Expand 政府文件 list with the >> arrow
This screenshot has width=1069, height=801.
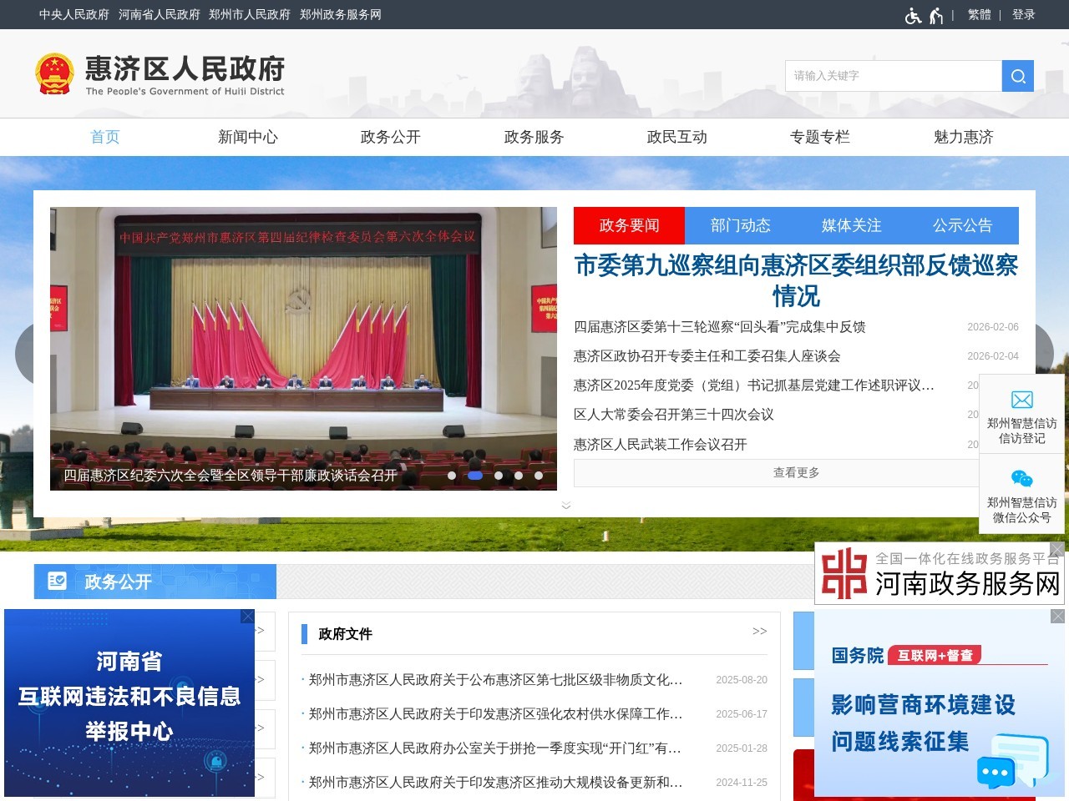758,632
